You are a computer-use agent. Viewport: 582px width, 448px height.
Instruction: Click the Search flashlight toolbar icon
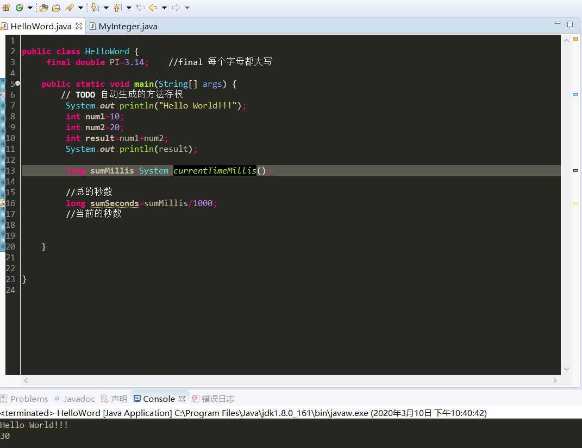click(x=70, y=8)
